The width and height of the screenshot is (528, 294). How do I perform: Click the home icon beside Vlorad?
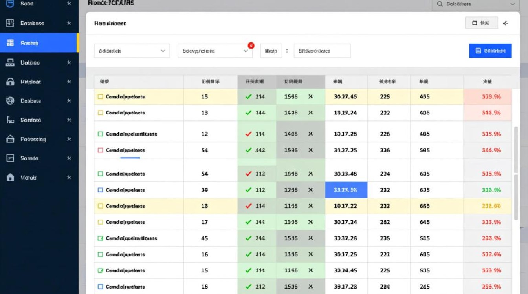10,177
